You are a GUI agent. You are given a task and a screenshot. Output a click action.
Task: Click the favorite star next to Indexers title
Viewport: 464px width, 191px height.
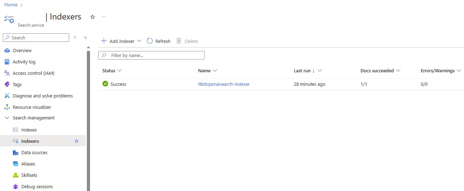click(x=93, y=17)
